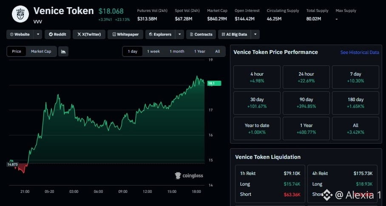Click the Total Supply 80.02M value
The height and width of the screenshot is (206, 386).
pyautogui.click(x=314, y=19)
